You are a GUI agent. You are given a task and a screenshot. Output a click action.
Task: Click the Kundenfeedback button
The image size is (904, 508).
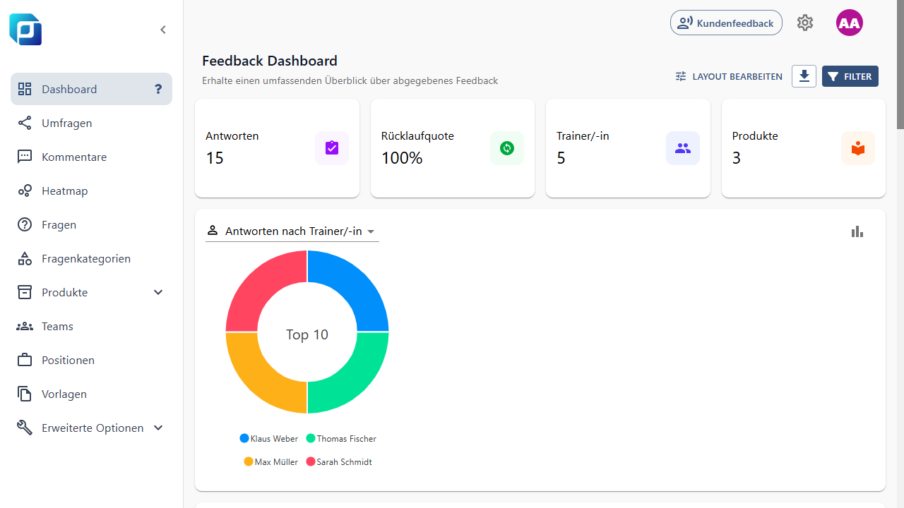pos(726,23)
